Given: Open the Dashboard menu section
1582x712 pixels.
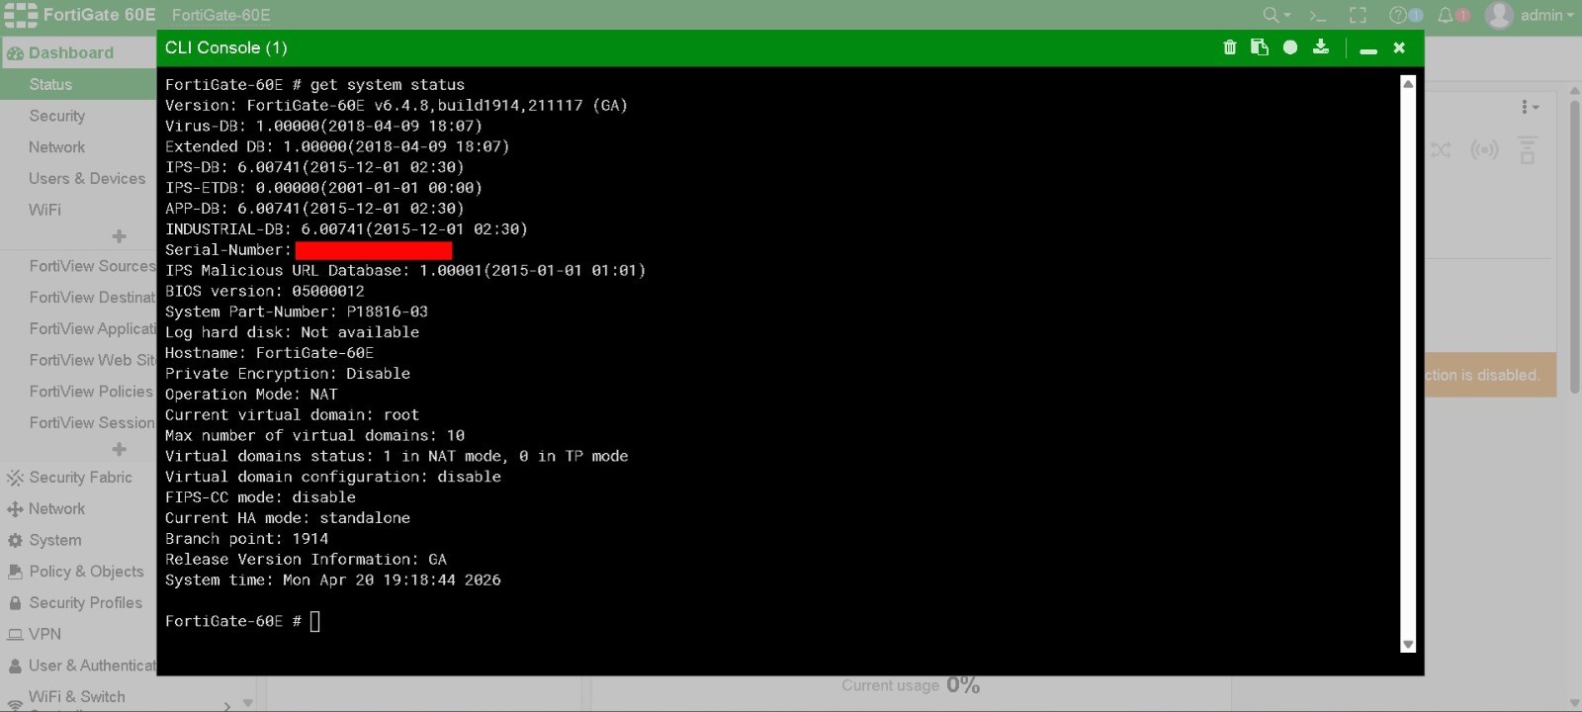Looking at the screenshot, I should (x=78, y=52).
